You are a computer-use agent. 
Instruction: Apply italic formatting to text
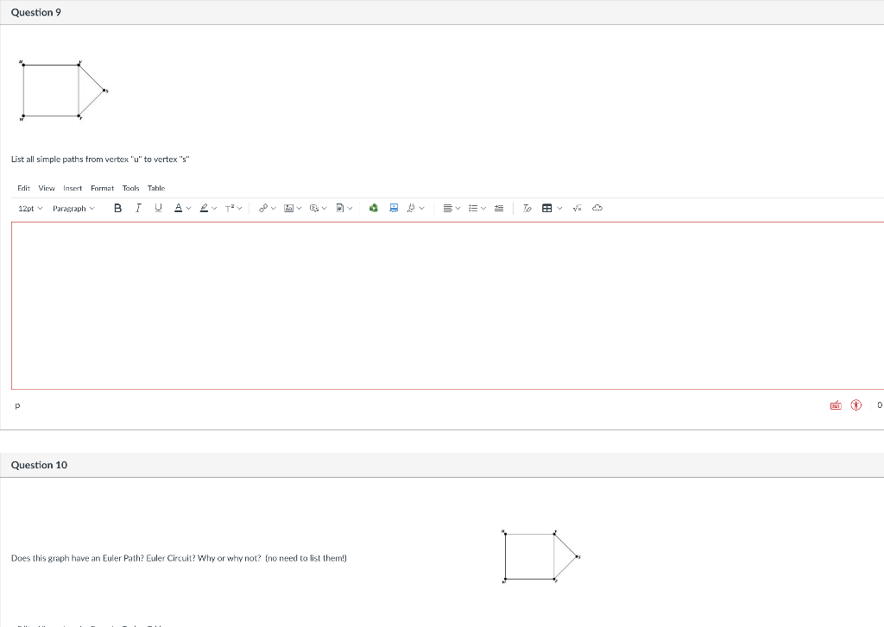point(138,208)
